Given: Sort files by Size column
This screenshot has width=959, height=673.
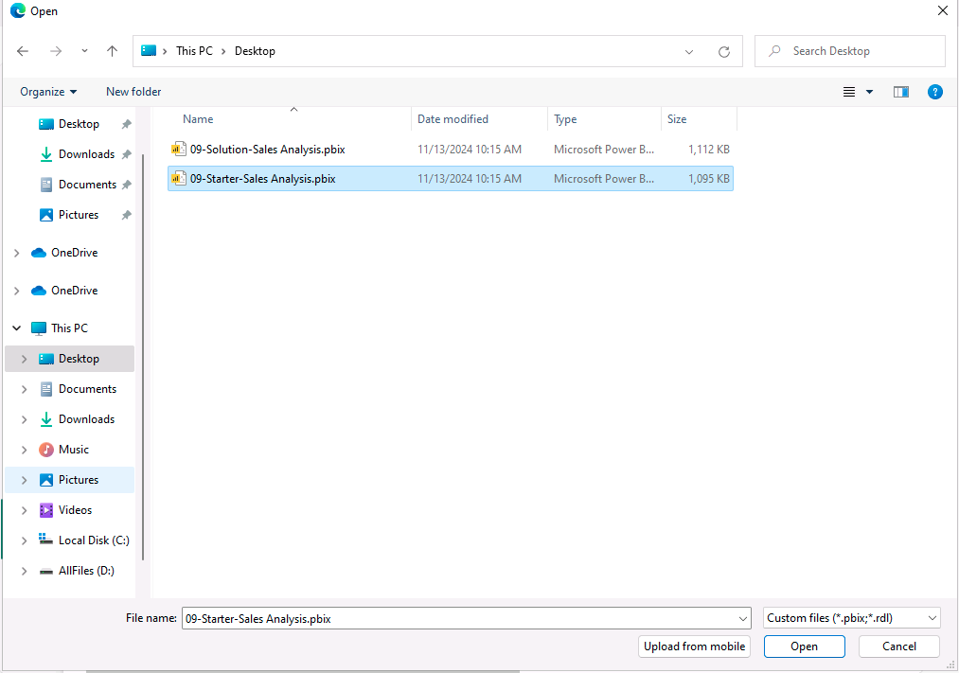Looking at the screenshot, I should [x=677, y=119].
